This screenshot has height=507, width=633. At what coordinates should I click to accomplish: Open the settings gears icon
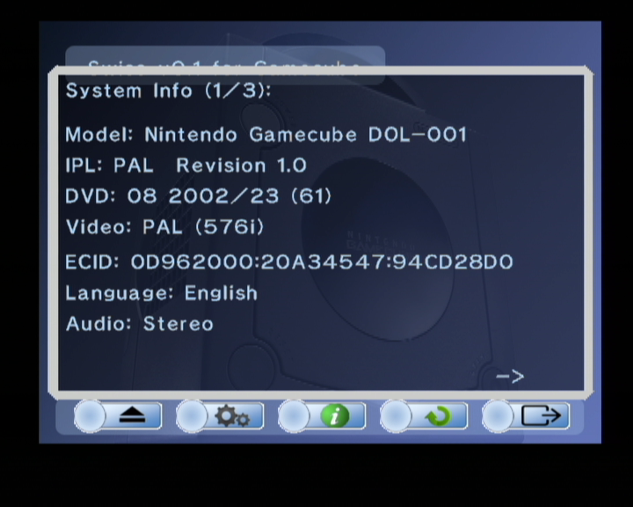point(232,416)
